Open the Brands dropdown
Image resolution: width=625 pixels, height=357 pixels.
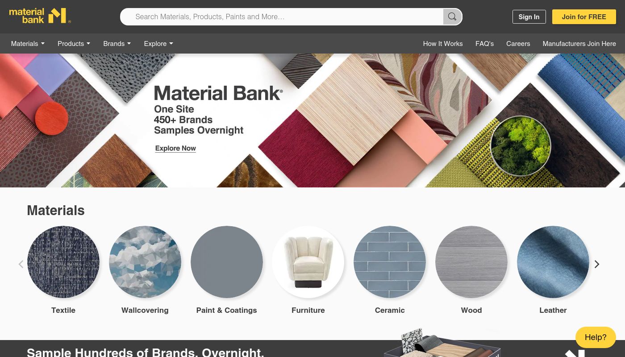(x=117, y=44)
